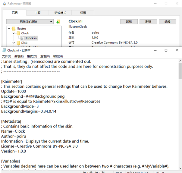Click the 编辑 button in Rainmeter manager
Screen dimensions: 182x173
(x=167, y=22)
